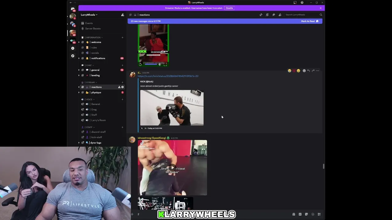This screenshot has height=220, width=392.
Task: Open the discord-staff channel
Action: (102, 132)
